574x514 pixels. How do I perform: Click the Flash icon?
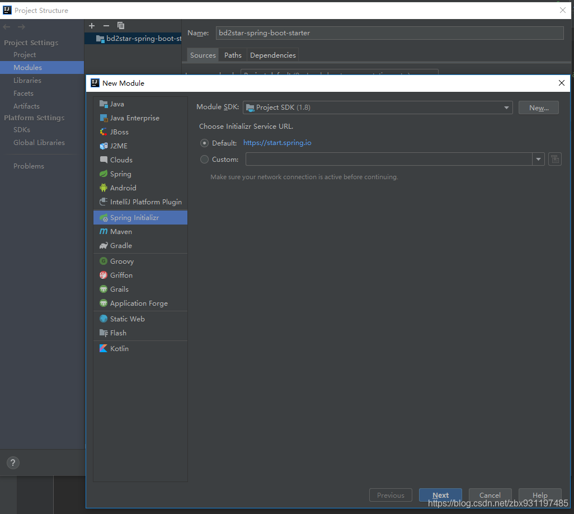pos(103,333)
